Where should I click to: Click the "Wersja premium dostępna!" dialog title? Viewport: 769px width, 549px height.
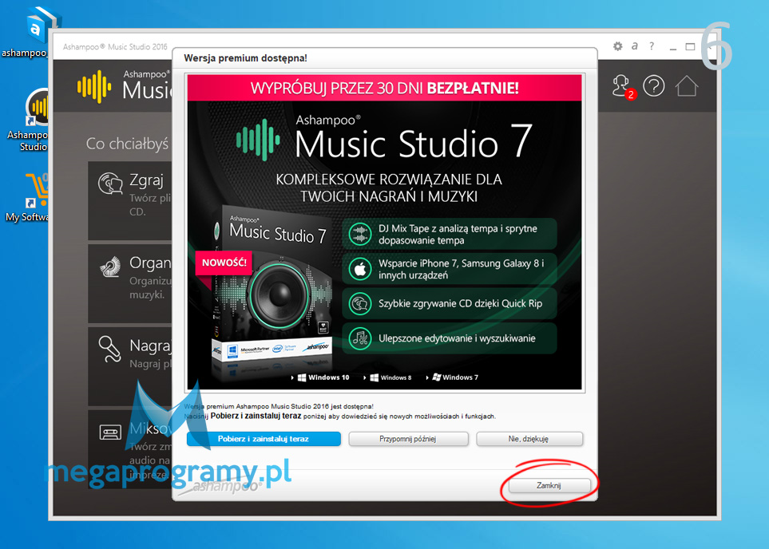245,57
